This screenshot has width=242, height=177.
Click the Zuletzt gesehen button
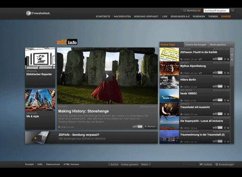coord(130,164)
